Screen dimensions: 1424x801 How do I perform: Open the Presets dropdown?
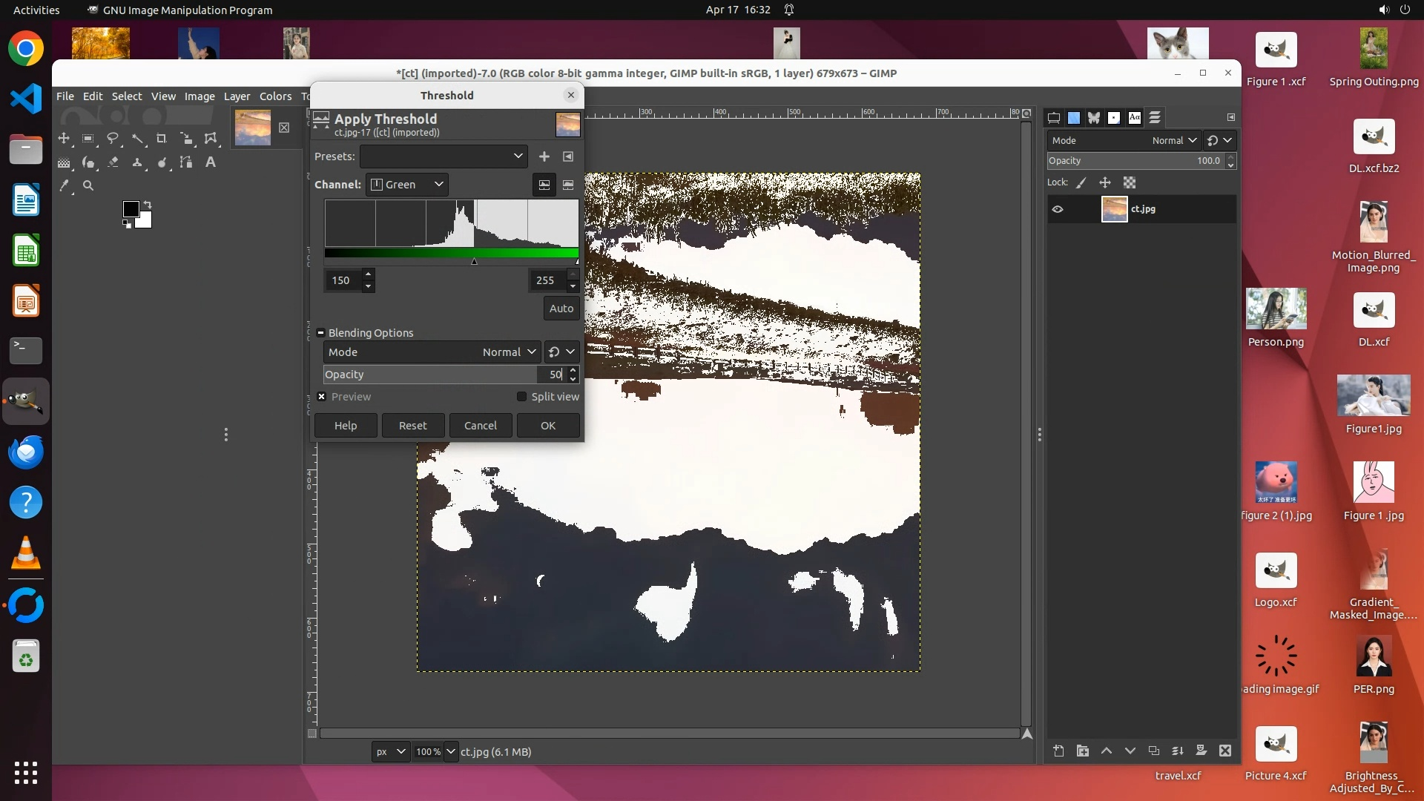[x=444, y=156]
